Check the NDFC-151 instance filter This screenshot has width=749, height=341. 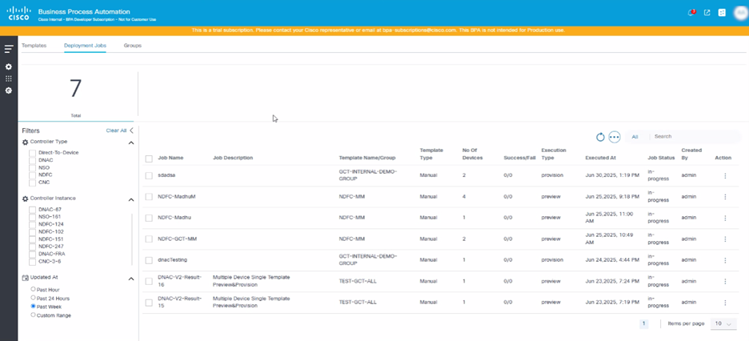(33, 239)
